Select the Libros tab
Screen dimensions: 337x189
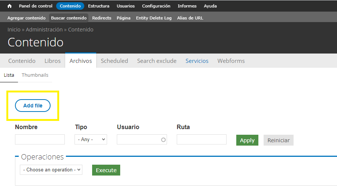[x=52, y=61]
